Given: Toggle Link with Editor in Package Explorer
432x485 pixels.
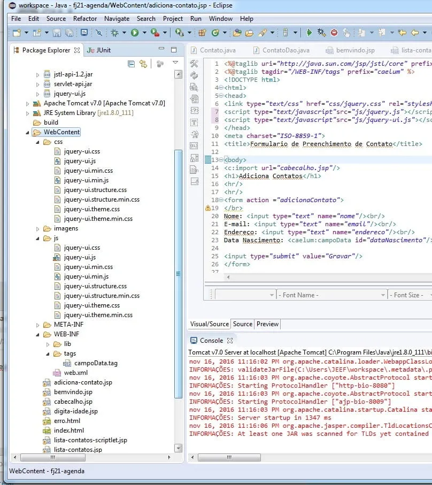Looking at the screenshot, I should pyautogui.click(x=143, y=64).
